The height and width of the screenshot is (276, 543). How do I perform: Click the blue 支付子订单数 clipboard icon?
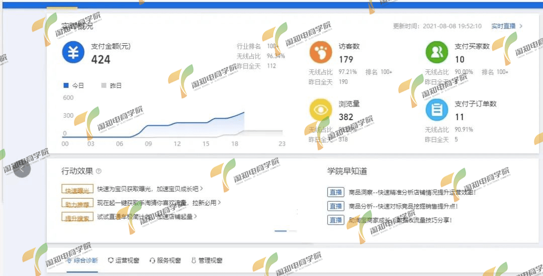point(436,110)
